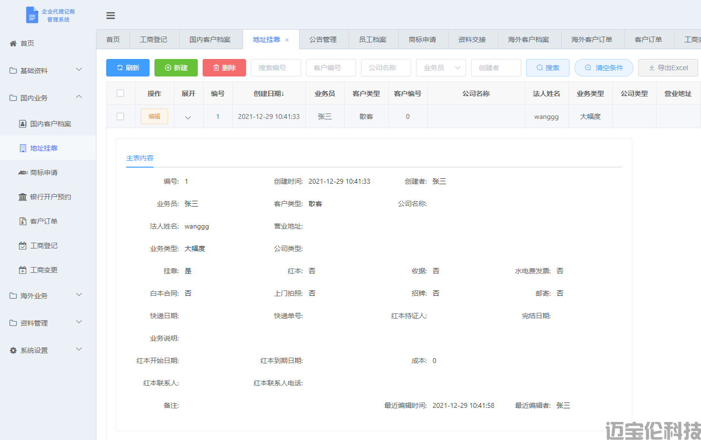The height and width of the screenshot is (440, 701).
Task: Click the 大幅度 cell in the table row
Action: click(590, 116)
